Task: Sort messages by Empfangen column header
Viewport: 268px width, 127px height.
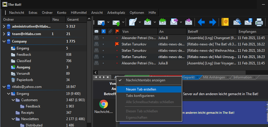Action: tap(252, 32)
